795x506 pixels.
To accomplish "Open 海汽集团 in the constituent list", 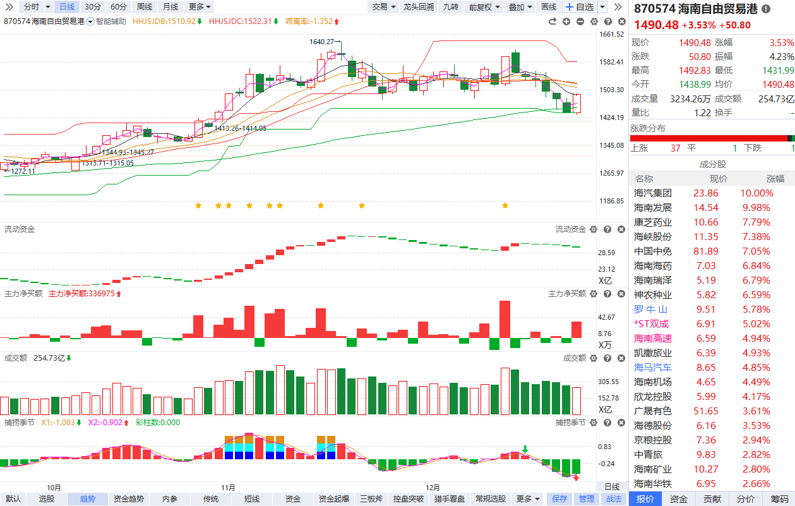I will (x=653, y=193).
